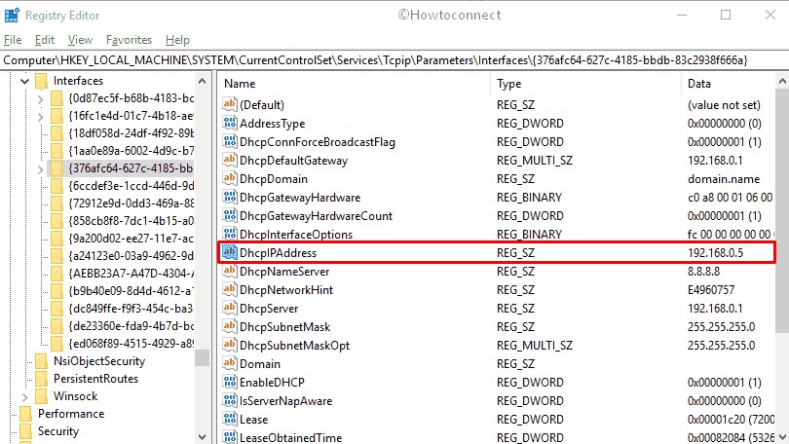Click the binary icon beside AddressType
789x444 pixels.
(x=230, y=124)
